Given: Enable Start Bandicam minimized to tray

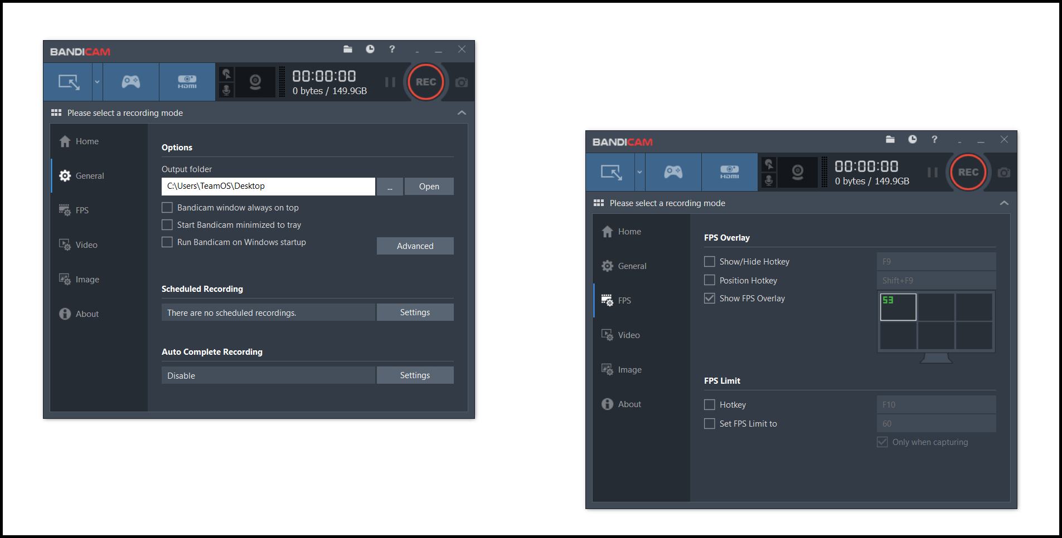Looking at the screenshot, I should click(x=167, y=225).
